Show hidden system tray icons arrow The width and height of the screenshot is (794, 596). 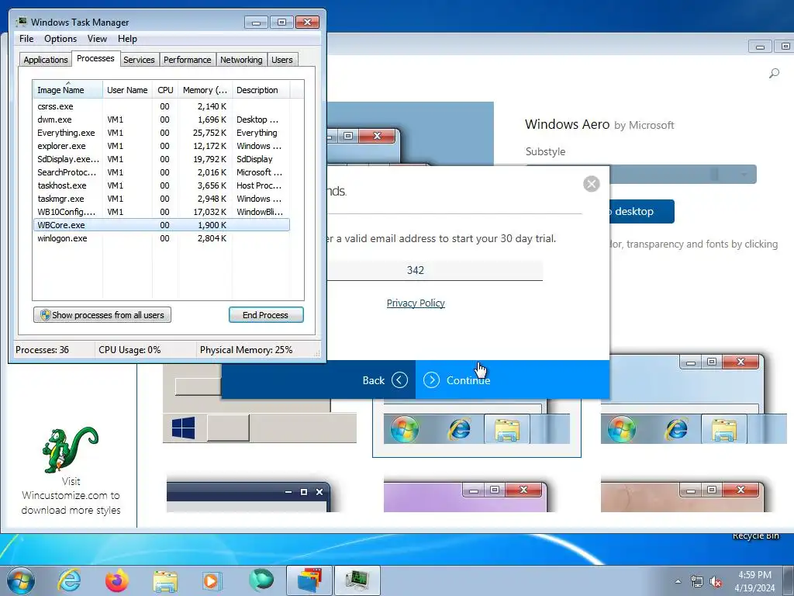[x=678, y=581]
